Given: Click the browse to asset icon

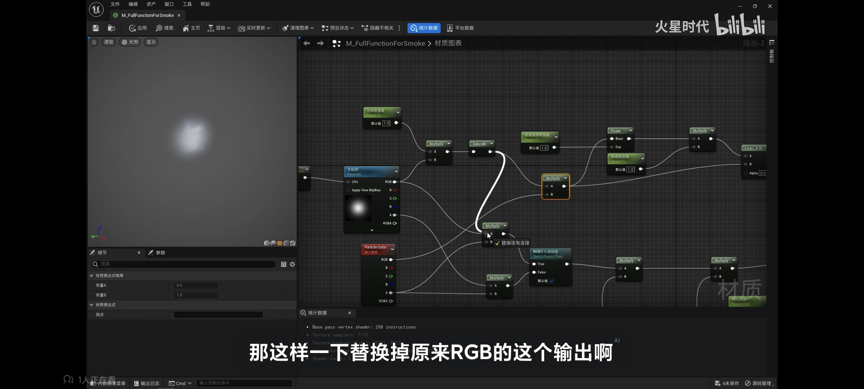Looking at the screenshot, I should [x=111, y=28].
